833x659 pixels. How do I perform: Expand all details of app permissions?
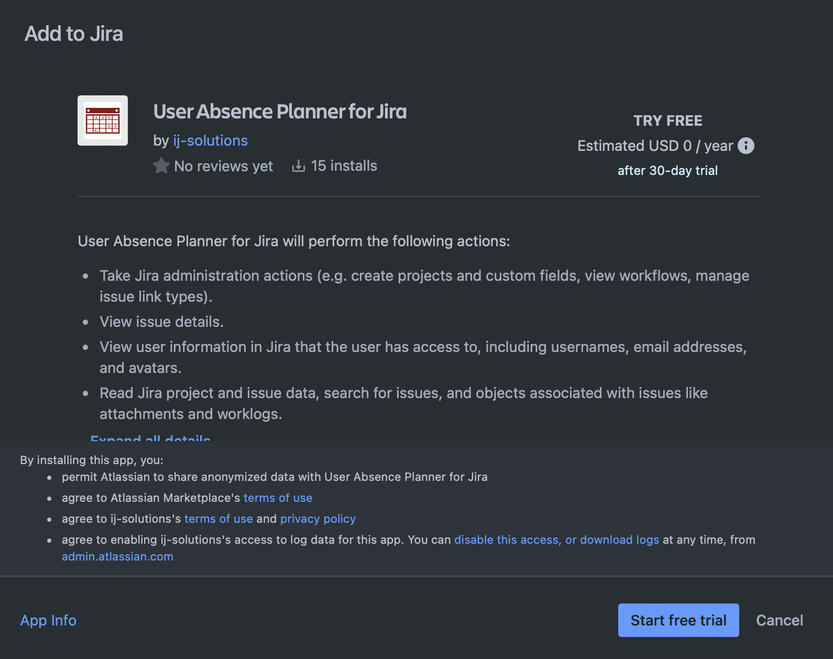pyautogui.click(x=150, y=437)
